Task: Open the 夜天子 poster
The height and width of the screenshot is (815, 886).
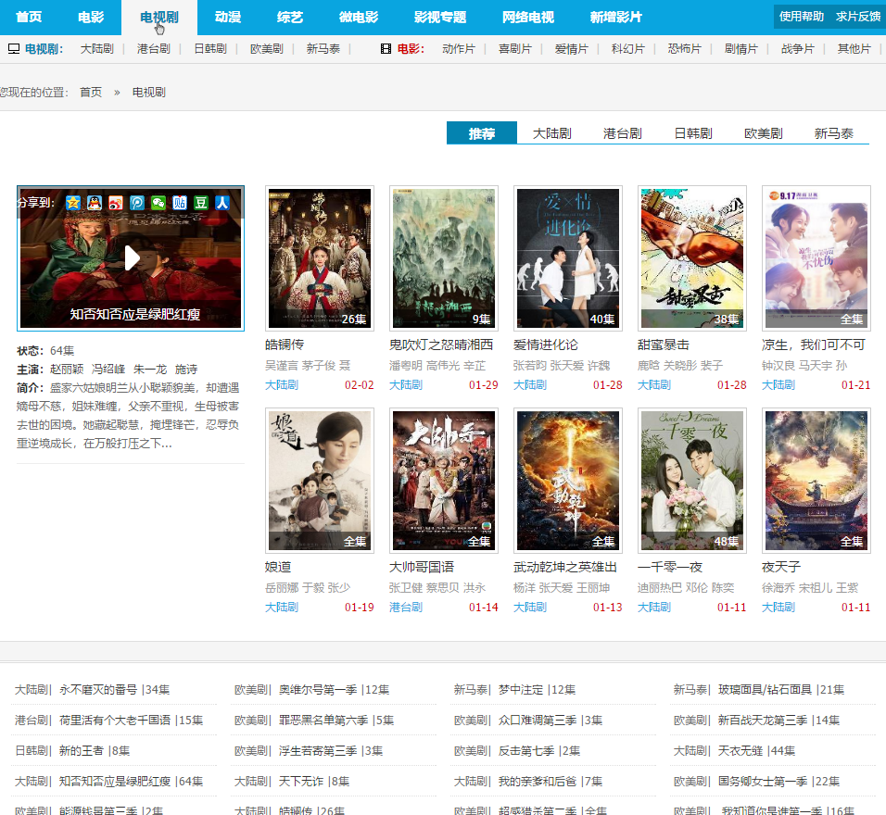Action: pyautogui.click(x=816, y=481)
